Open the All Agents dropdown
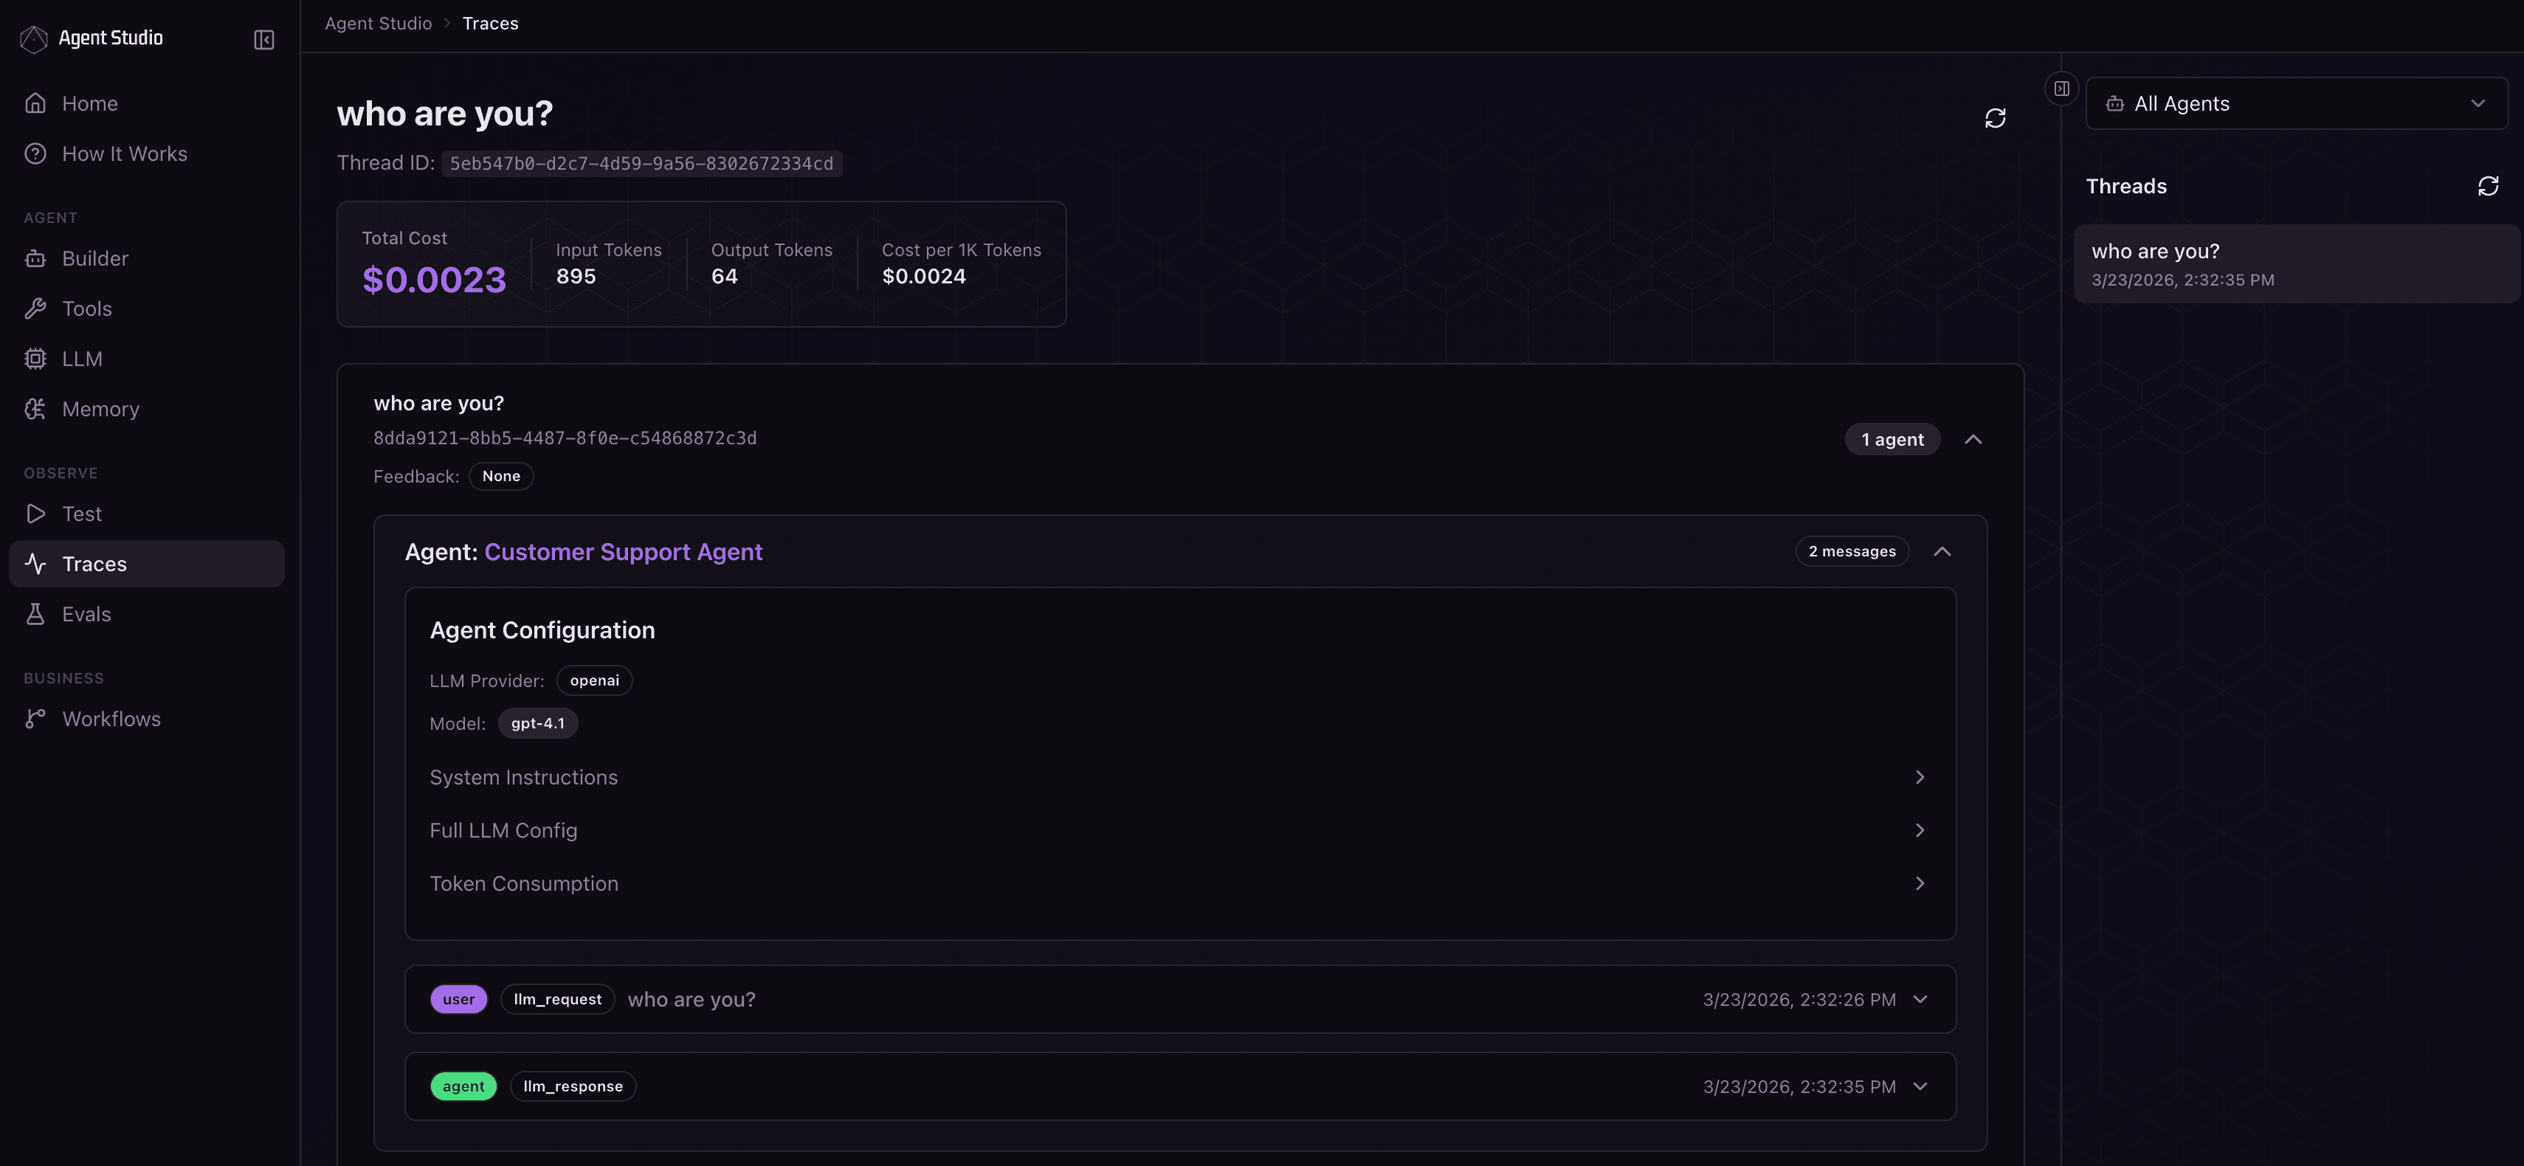 point(2296,104)
